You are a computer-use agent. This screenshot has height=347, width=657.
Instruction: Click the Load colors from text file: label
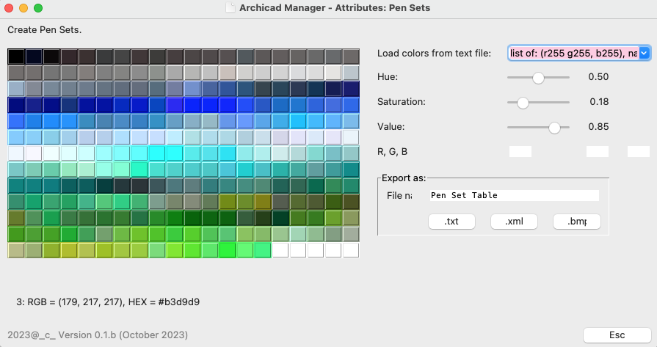click(434, 53)
